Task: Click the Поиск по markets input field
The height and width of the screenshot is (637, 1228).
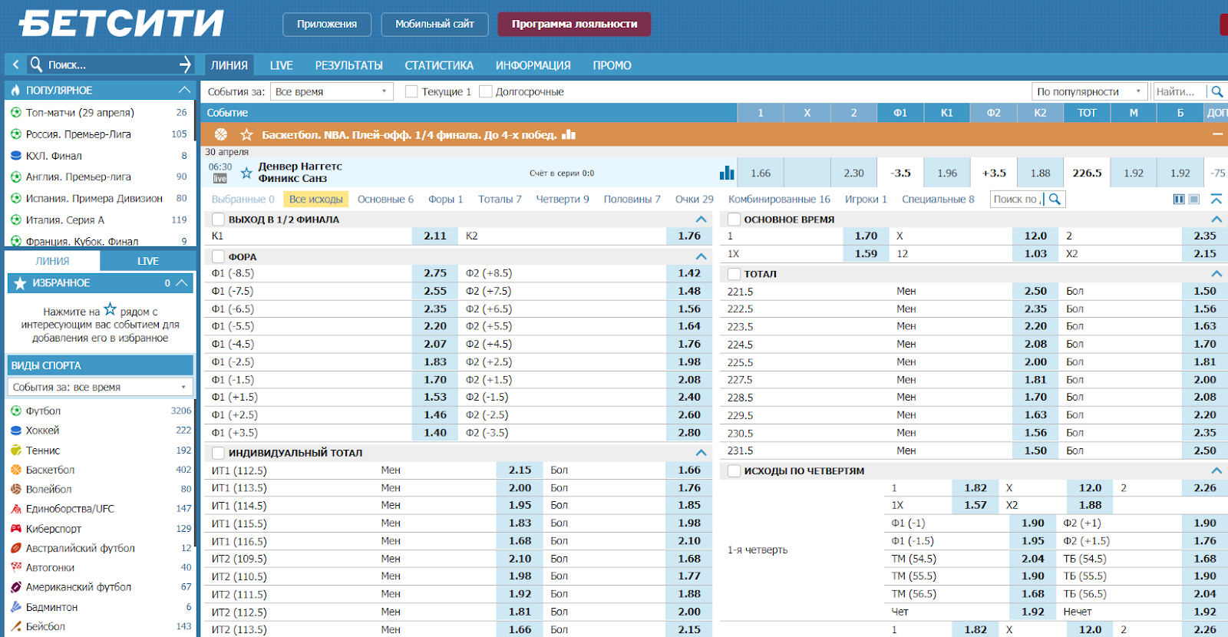Action: point(1017,199)
